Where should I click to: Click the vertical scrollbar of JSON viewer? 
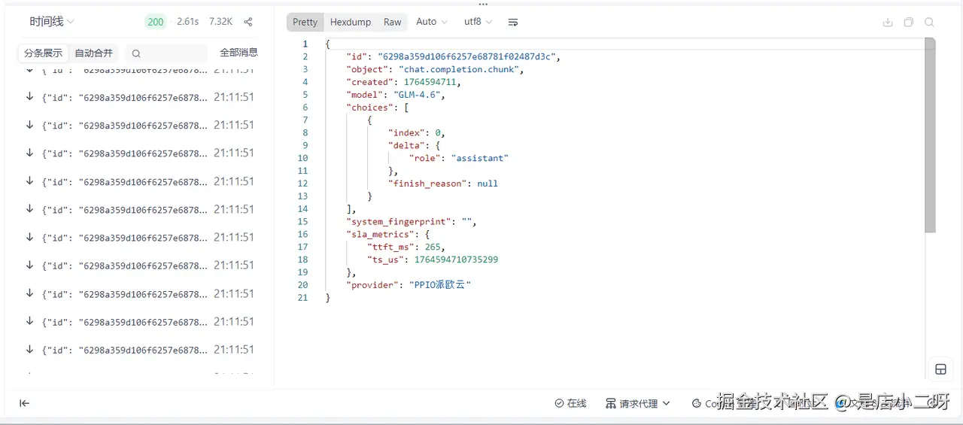click(x=930, y=135)
